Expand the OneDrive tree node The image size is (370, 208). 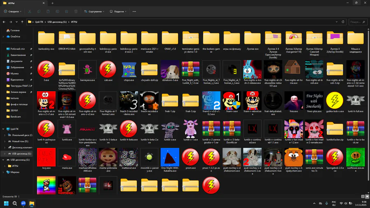[x=3, y=37]
